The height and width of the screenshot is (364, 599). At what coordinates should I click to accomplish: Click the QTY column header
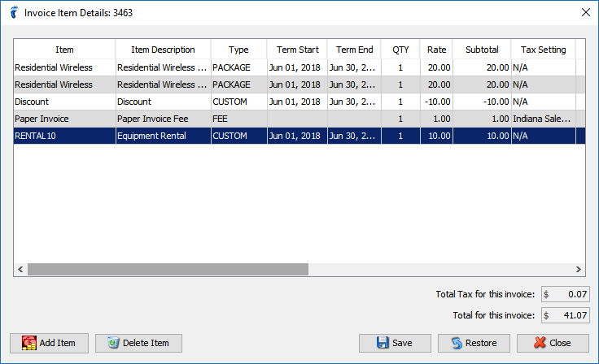click(x=400, y=50)
